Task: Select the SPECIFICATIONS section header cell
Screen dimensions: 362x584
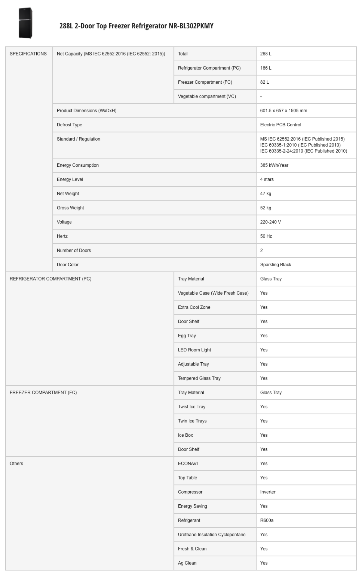Action: pyautogui.click(x=29, y=159)
